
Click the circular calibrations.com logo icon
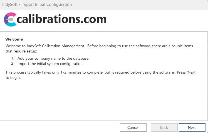coord(10,19)
